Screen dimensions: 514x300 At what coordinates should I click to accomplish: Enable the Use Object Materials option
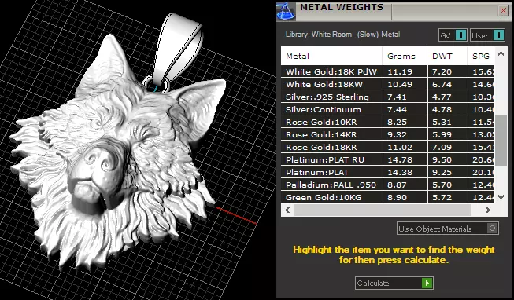click(448, 229)
